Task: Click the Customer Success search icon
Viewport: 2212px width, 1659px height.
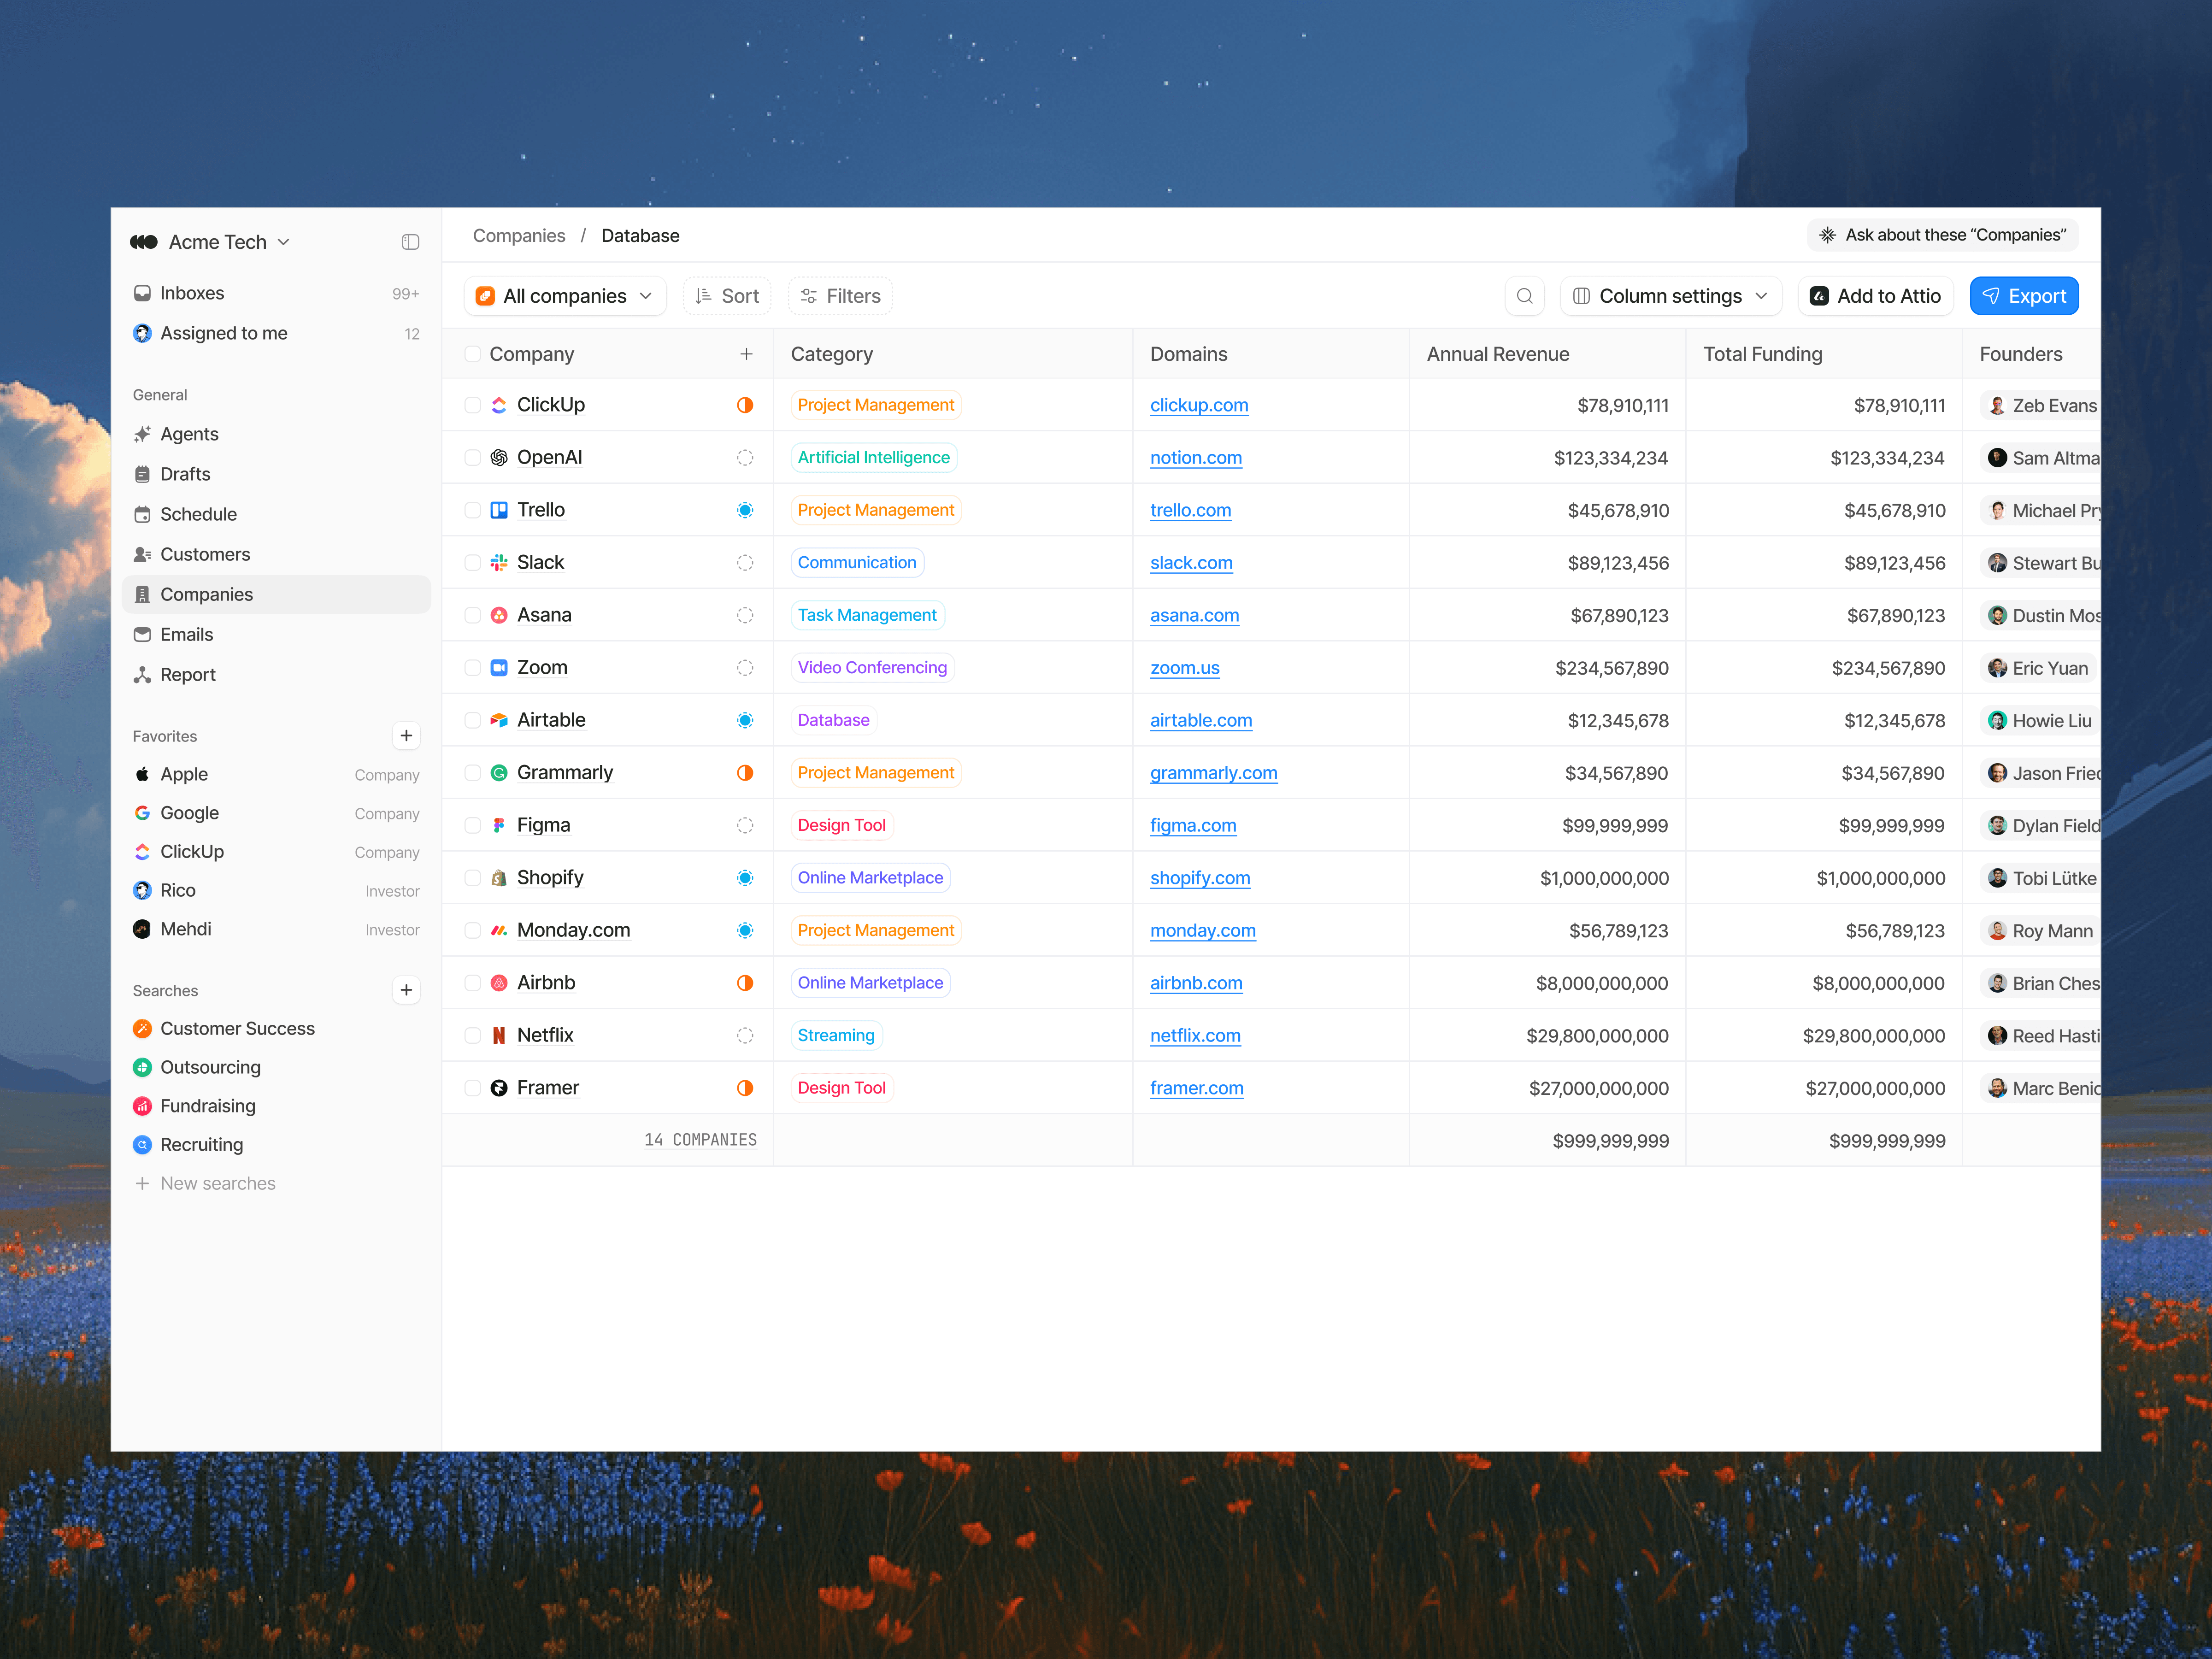Action: click(x=142, y=1028)
